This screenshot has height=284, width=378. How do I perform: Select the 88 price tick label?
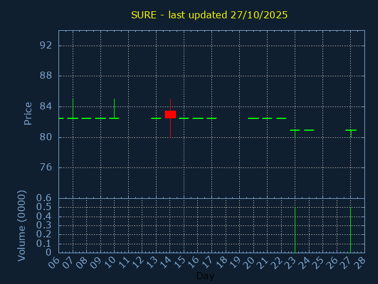(47, 76)
